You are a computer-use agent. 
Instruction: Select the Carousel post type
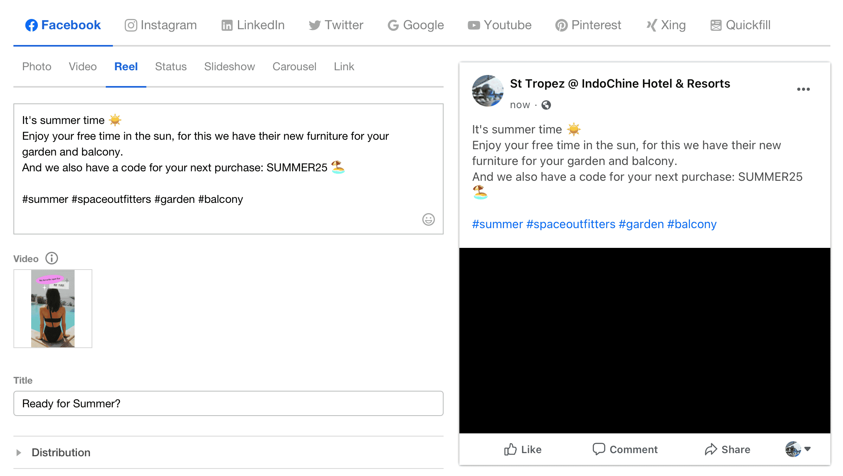pos(294,67)
